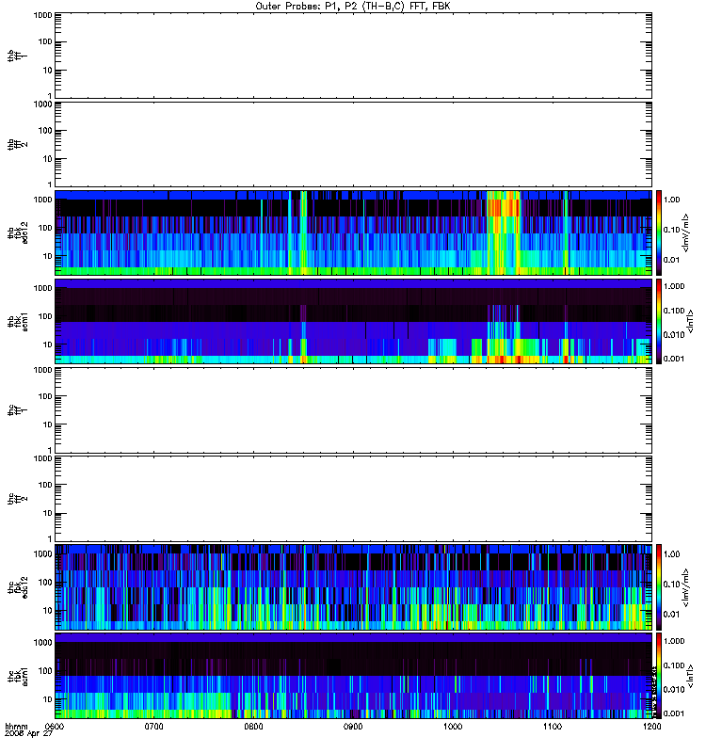The height and width of the screenshot is (753, 706).
Task: Click the 1200 time axis label
Action: 651,727
